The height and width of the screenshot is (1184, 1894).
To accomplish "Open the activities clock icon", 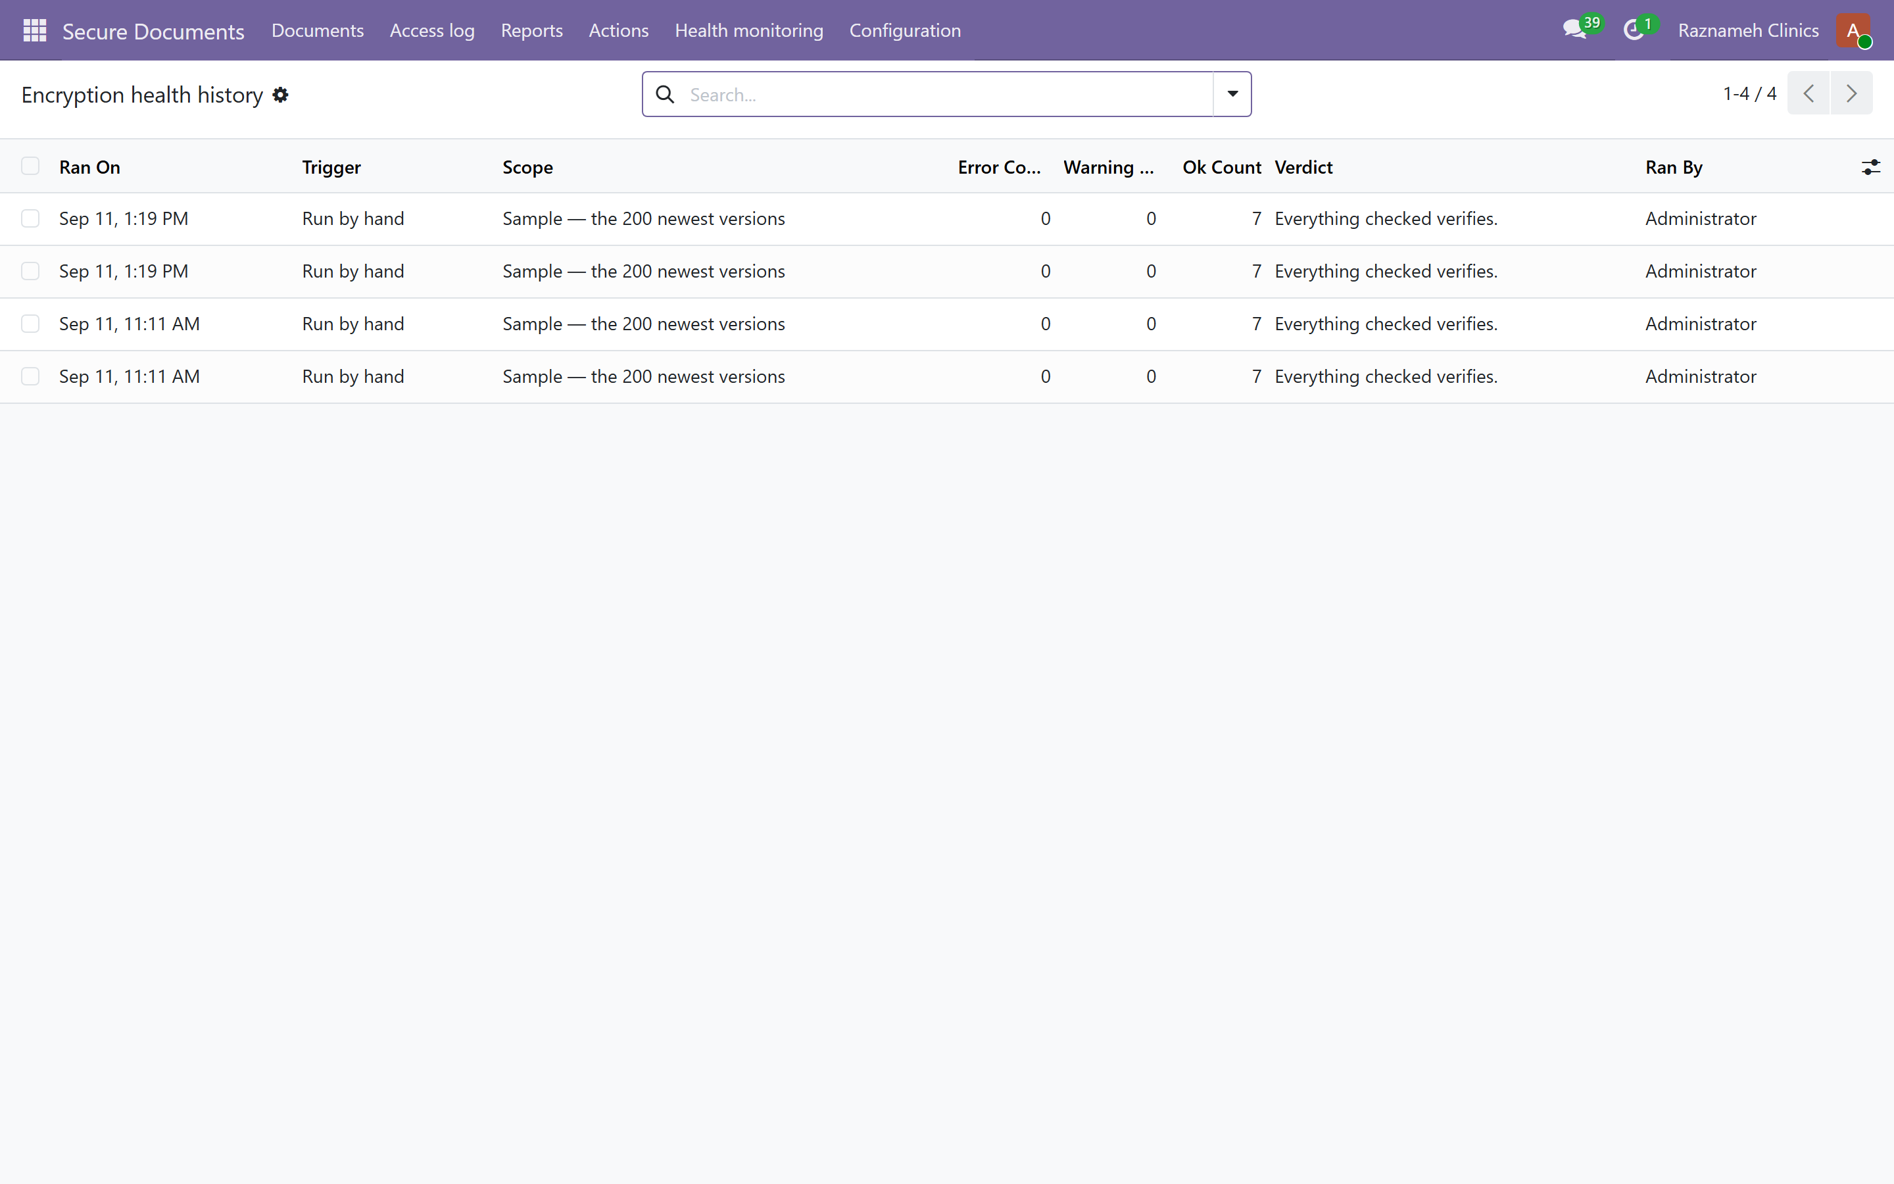I will coord(1634,30).
